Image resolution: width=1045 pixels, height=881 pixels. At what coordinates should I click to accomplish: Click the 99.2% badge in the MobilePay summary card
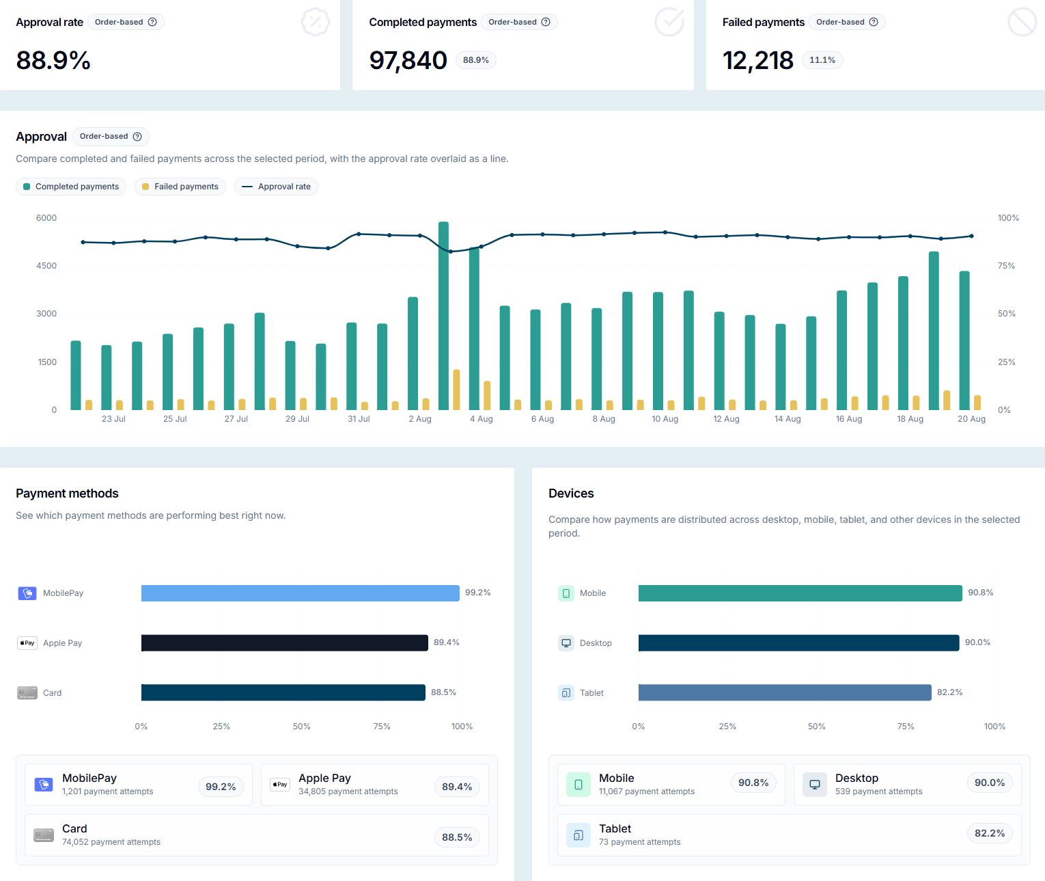(221, 787)
